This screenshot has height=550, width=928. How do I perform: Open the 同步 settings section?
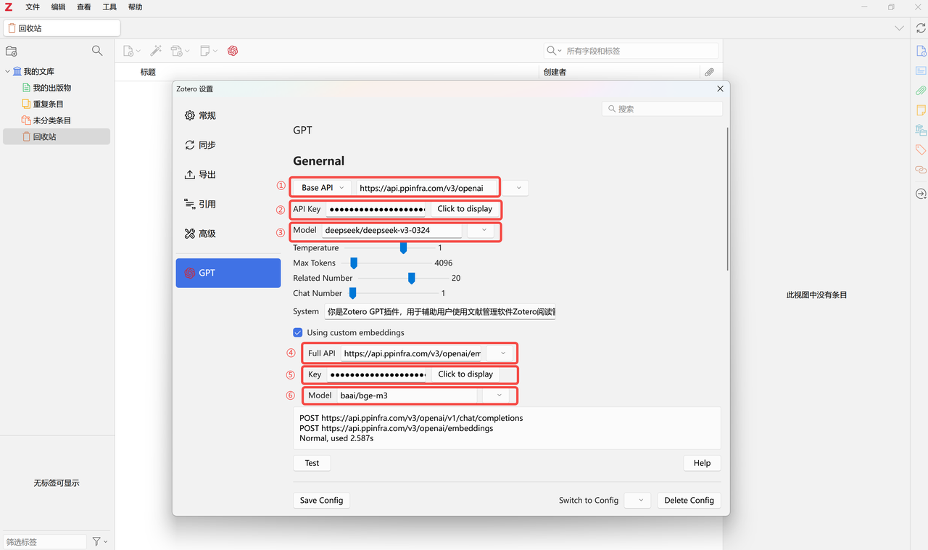[x=228, y=145]
